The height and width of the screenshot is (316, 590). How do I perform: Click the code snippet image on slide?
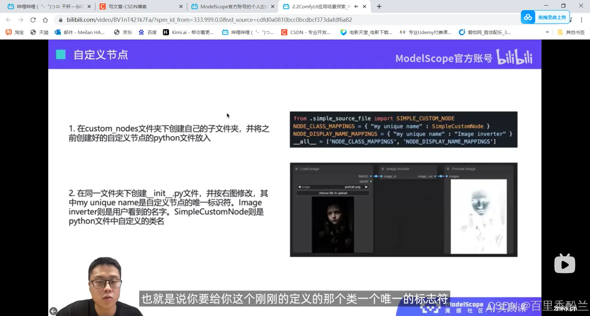click(x=403, y=129)
